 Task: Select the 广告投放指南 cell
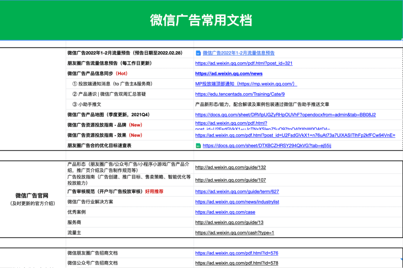tap(130, 180)
